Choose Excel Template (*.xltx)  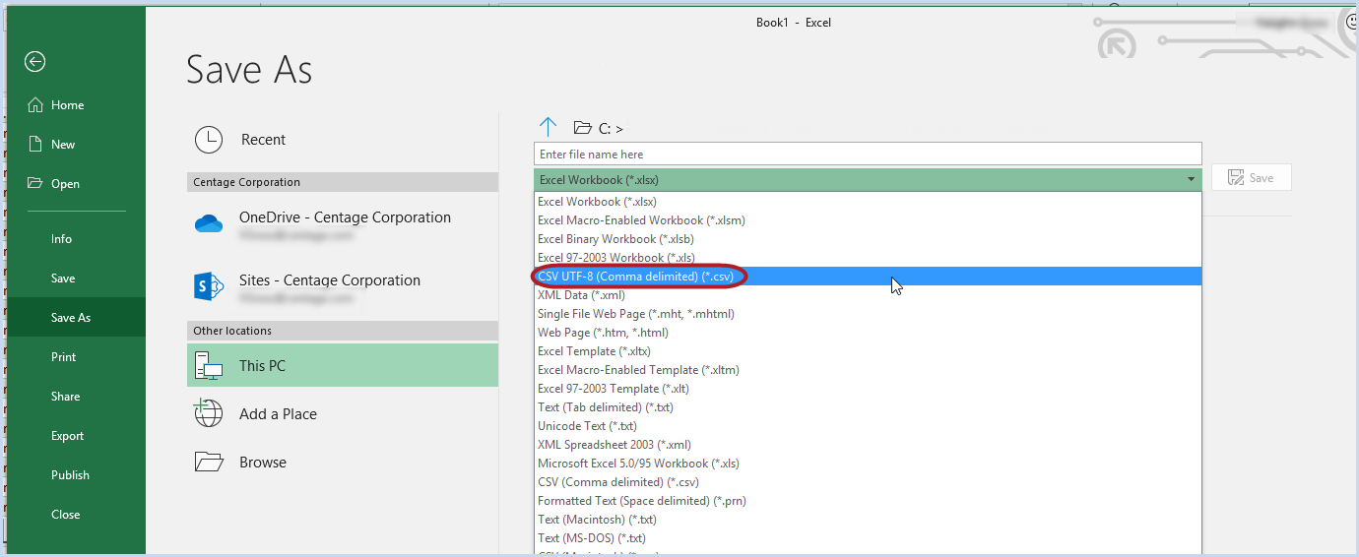point(868,351)
